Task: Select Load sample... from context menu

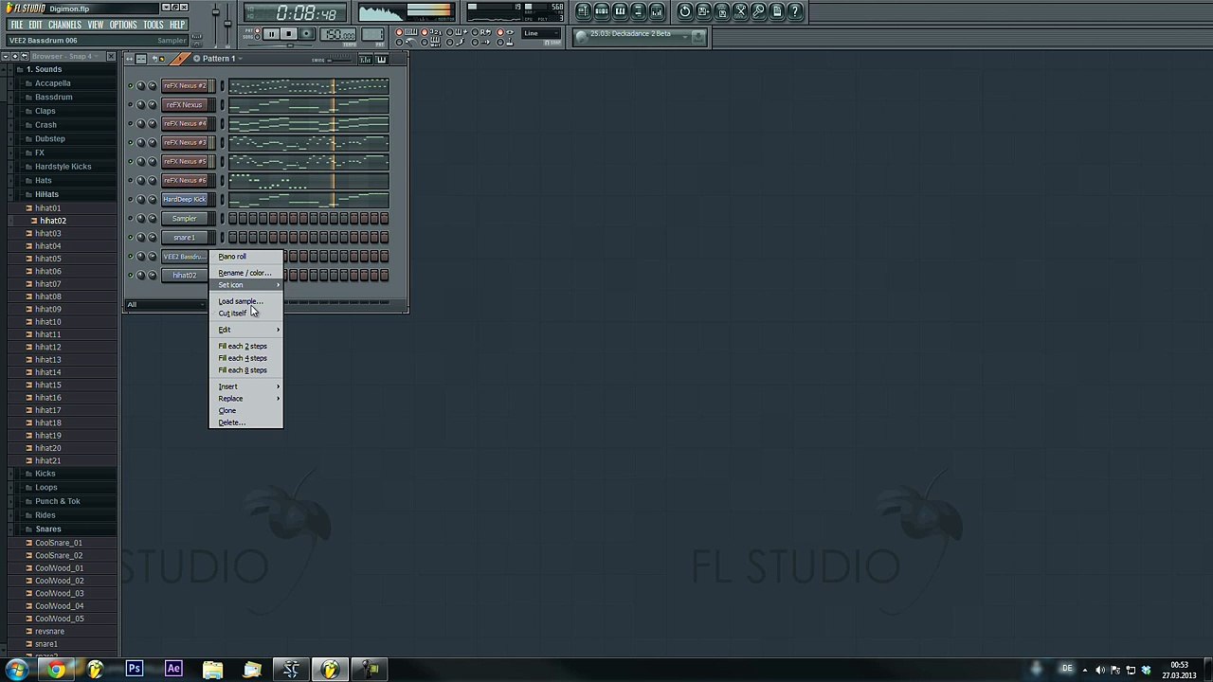Action: click(x=245, y=301)
